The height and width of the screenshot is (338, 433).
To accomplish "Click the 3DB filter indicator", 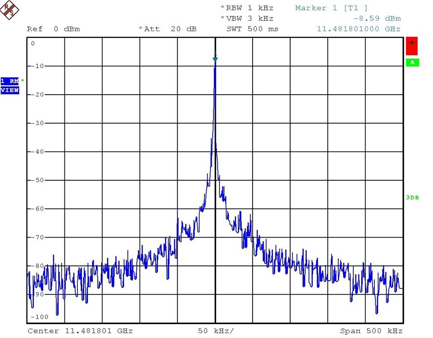I will click(x=412, y=198).
